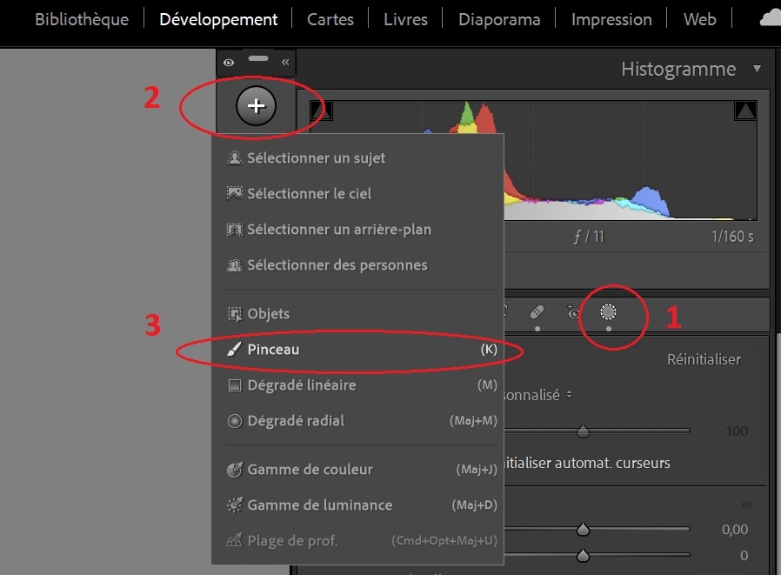The height and width of the screenshot is (575, 781).
Task: Select the Red Eye correction tool
Action: (573, 312)
